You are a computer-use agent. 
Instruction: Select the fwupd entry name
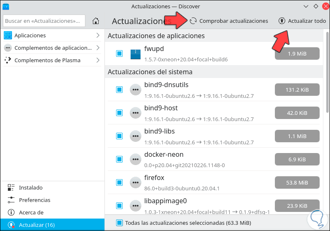click(x=154, y=49)
